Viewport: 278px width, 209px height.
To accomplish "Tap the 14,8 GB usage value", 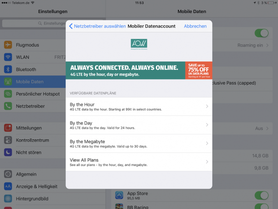I will click(x=260, y=156).
